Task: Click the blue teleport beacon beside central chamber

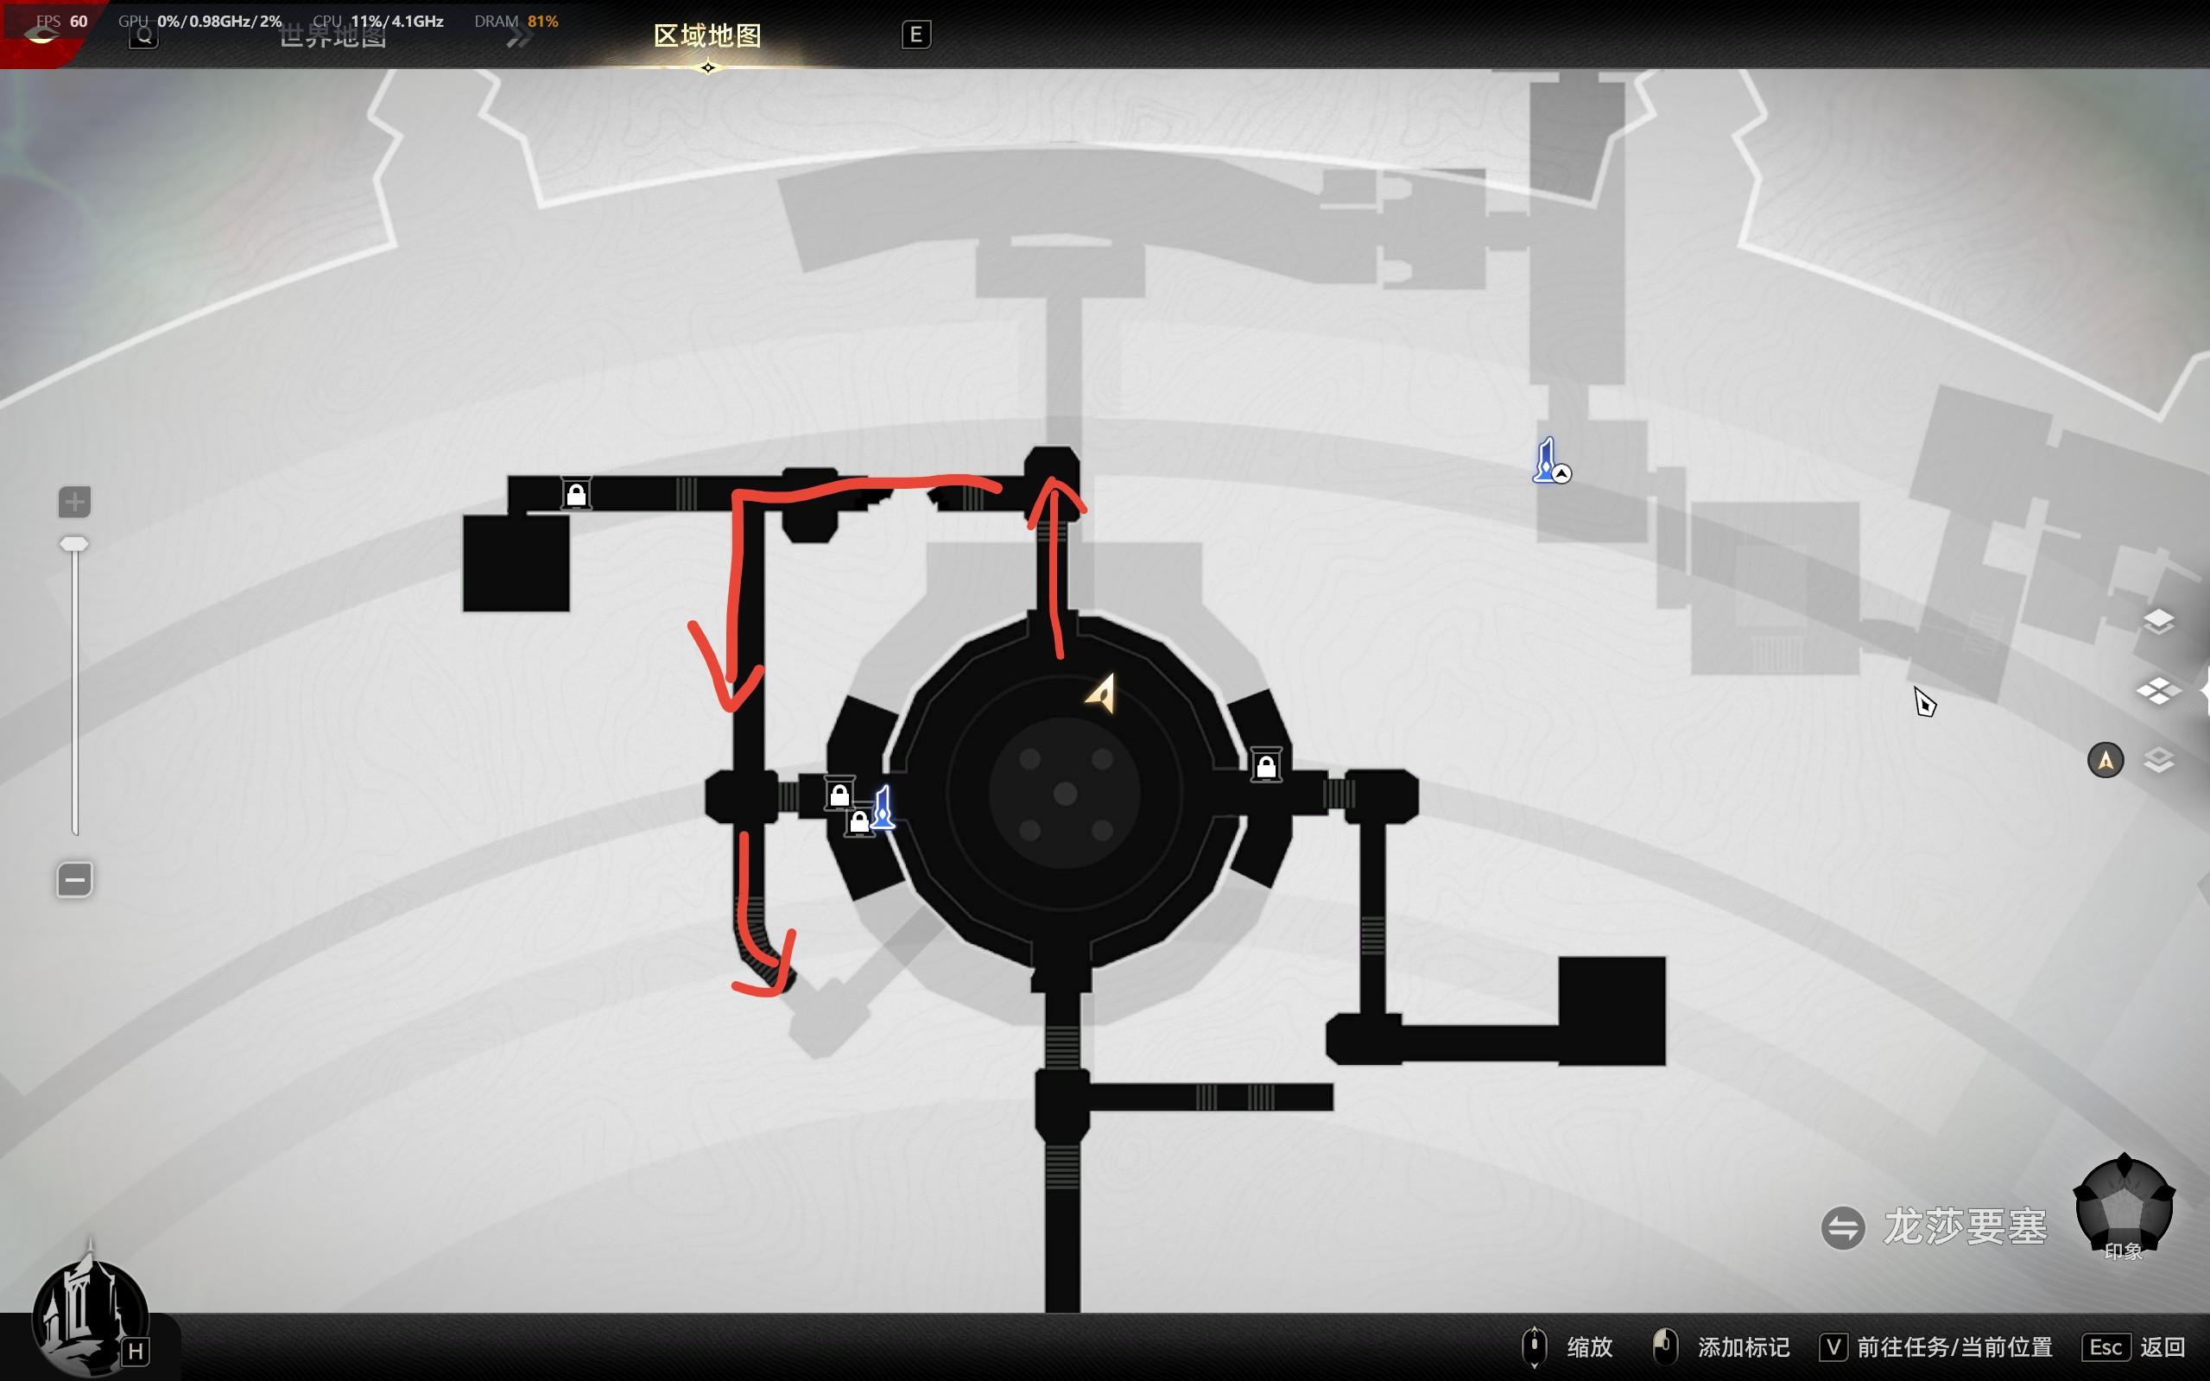Action: tap(883, 808)
